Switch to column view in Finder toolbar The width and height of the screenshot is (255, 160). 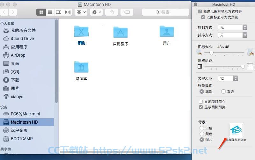tap(59, 12)
